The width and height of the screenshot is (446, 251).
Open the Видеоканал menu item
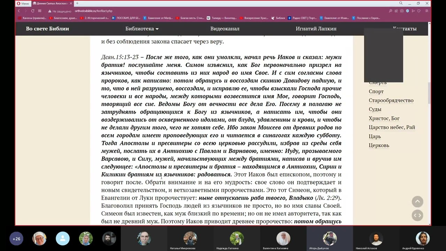pos(225,29)
